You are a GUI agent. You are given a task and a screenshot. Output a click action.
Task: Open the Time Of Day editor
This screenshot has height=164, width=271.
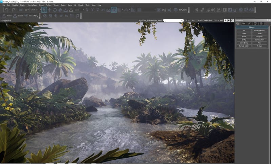pyautogui.click(x=31, y=16)
